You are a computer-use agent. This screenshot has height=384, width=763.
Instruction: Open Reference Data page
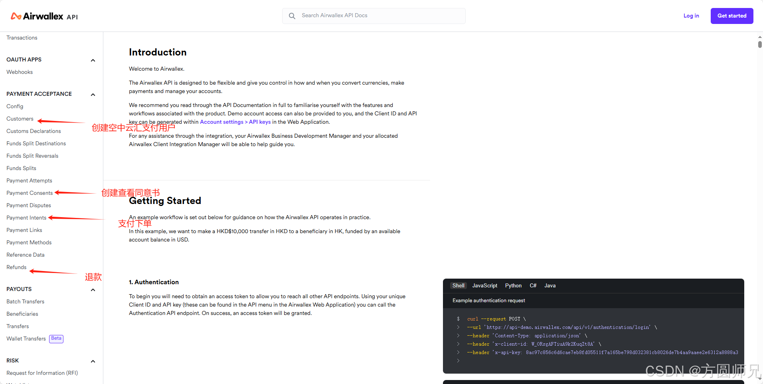(26, 255)
